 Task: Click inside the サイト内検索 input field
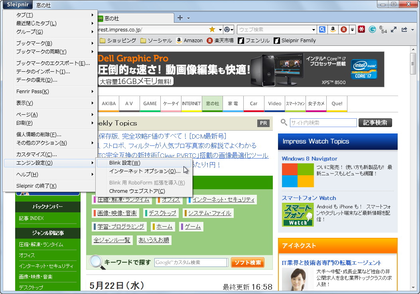pyautogui.click(x=323, y=123)
